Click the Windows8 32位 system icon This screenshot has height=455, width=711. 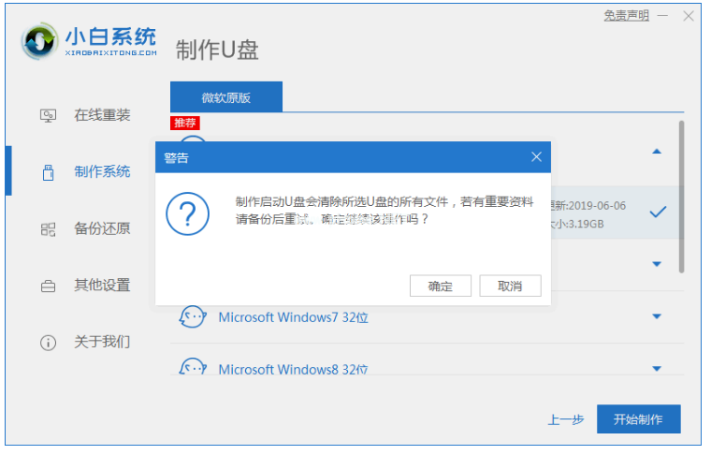point(193,367)
